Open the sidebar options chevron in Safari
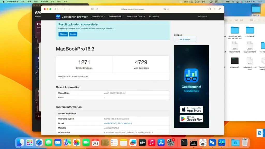 [x=60, y=9]
